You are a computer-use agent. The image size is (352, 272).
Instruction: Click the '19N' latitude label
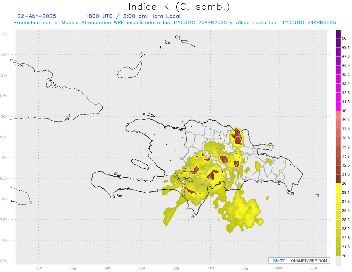coord(5,158)
